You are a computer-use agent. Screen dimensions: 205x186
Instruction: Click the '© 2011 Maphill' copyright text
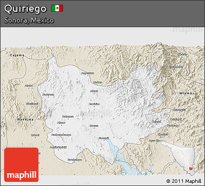(184, 181)
